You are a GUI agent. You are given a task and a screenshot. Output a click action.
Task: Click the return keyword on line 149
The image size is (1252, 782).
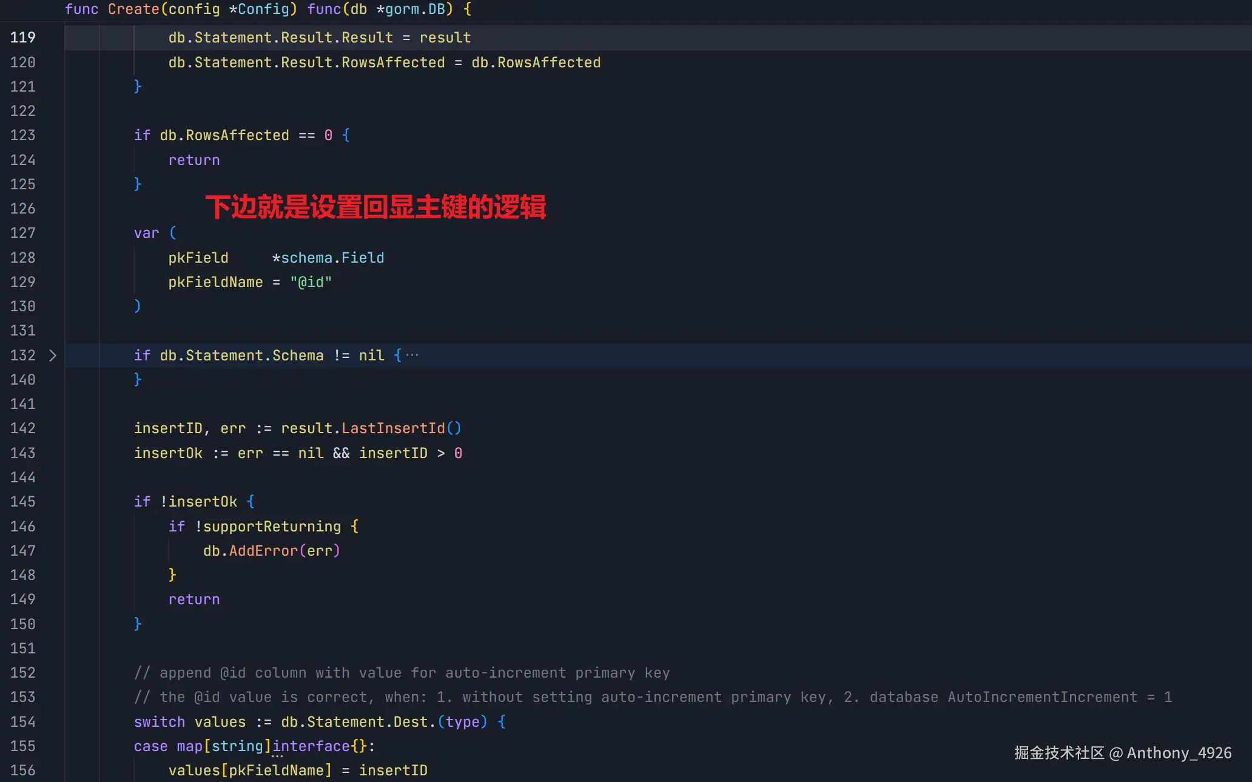pos(194,599)
